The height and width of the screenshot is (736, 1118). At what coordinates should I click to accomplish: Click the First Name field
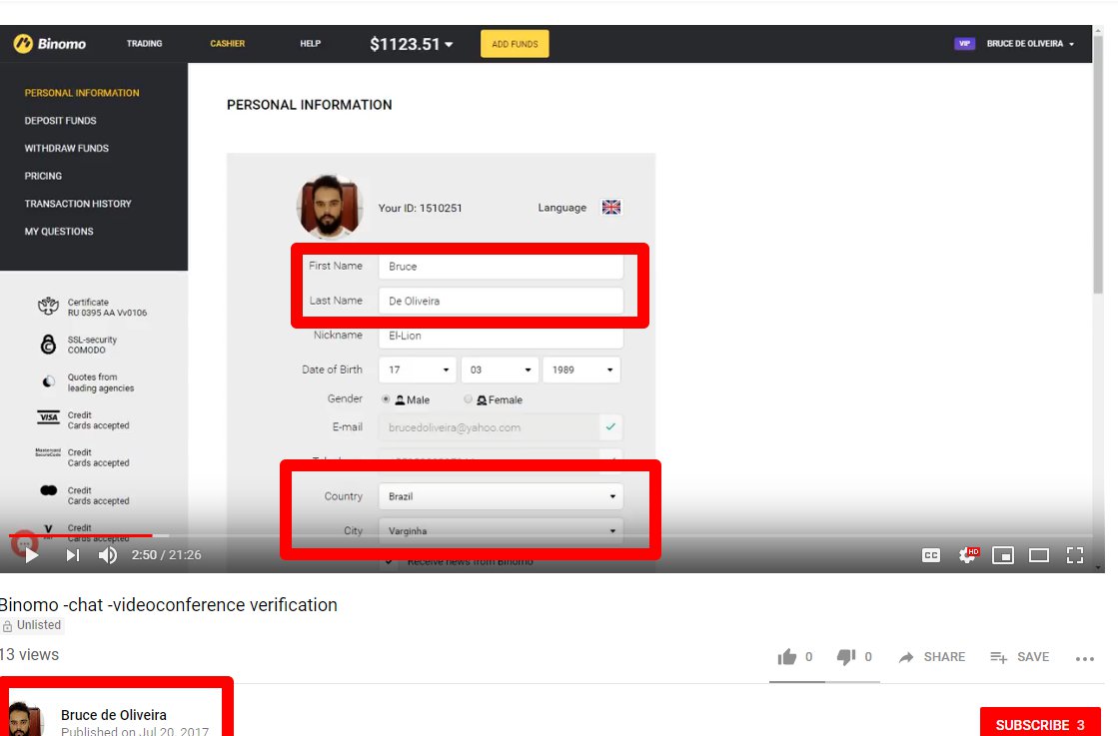(501, 267)
